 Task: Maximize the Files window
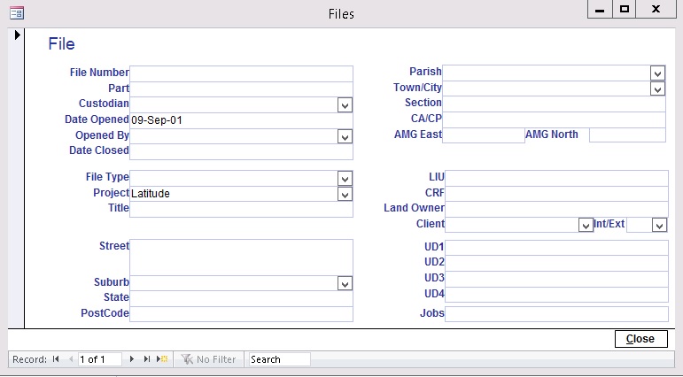tap(624, 10)
